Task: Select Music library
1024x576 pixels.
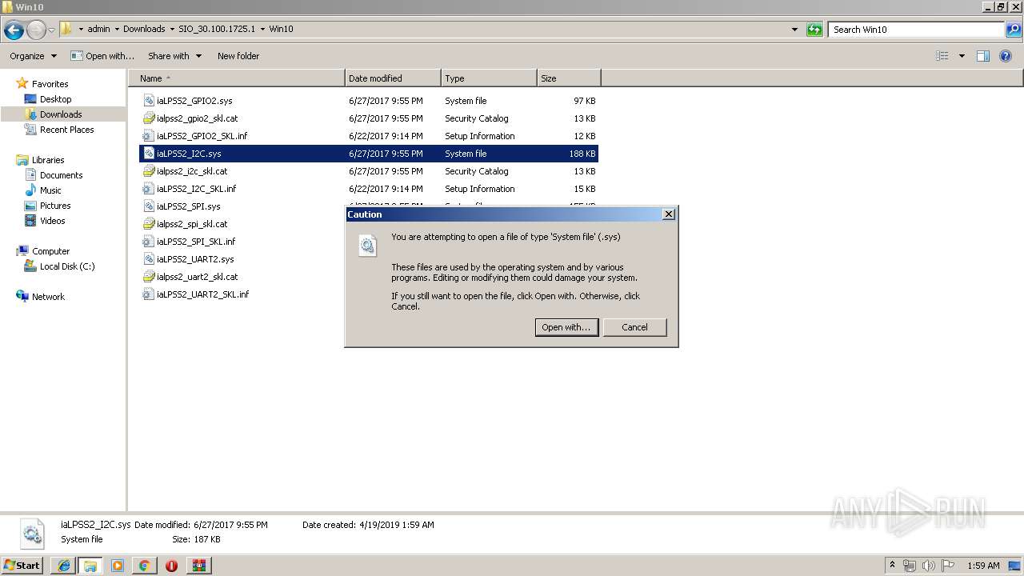Action: point(50,190)
